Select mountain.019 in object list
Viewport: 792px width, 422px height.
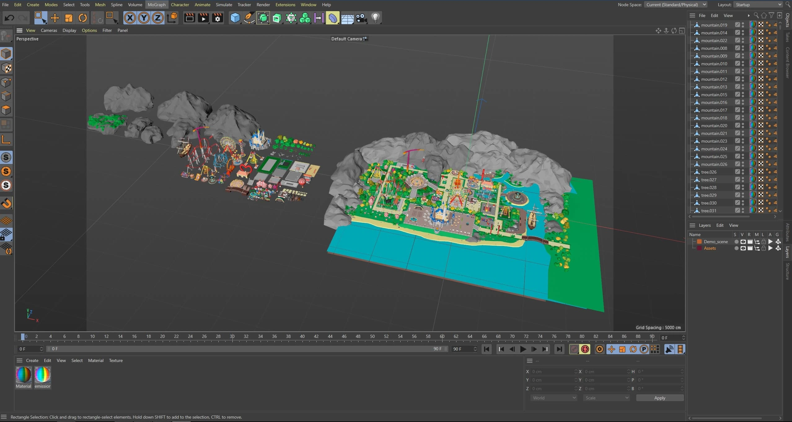pyautogui.click(x=714, y=25)
